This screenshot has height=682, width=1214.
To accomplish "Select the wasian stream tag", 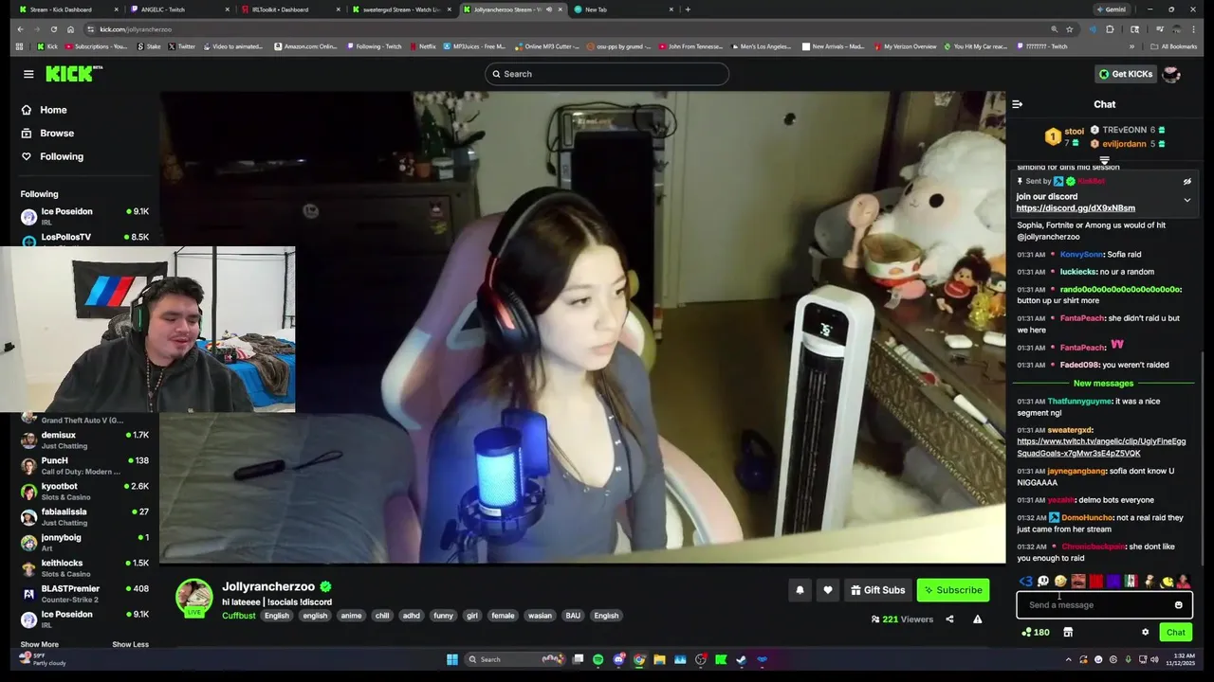I will 540,616.
